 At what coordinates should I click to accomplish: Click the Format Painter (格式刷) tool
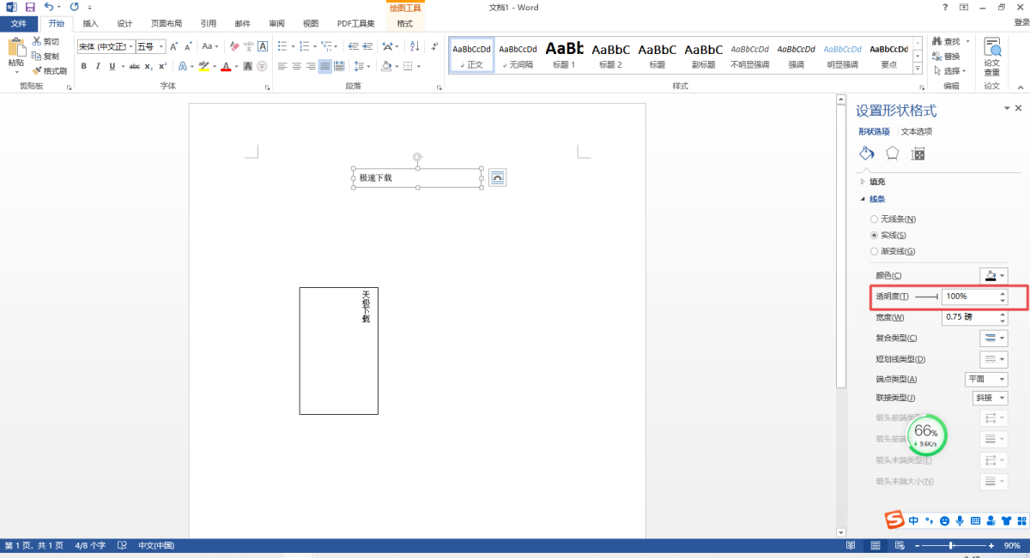coord(50,71)
